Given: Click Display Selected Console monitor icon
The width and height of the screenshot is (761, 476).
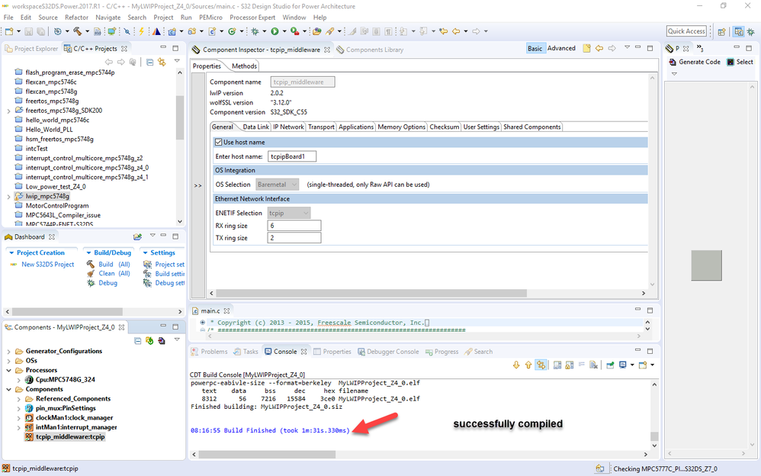Looking at the screenshot, I should [x=623, y=365].
